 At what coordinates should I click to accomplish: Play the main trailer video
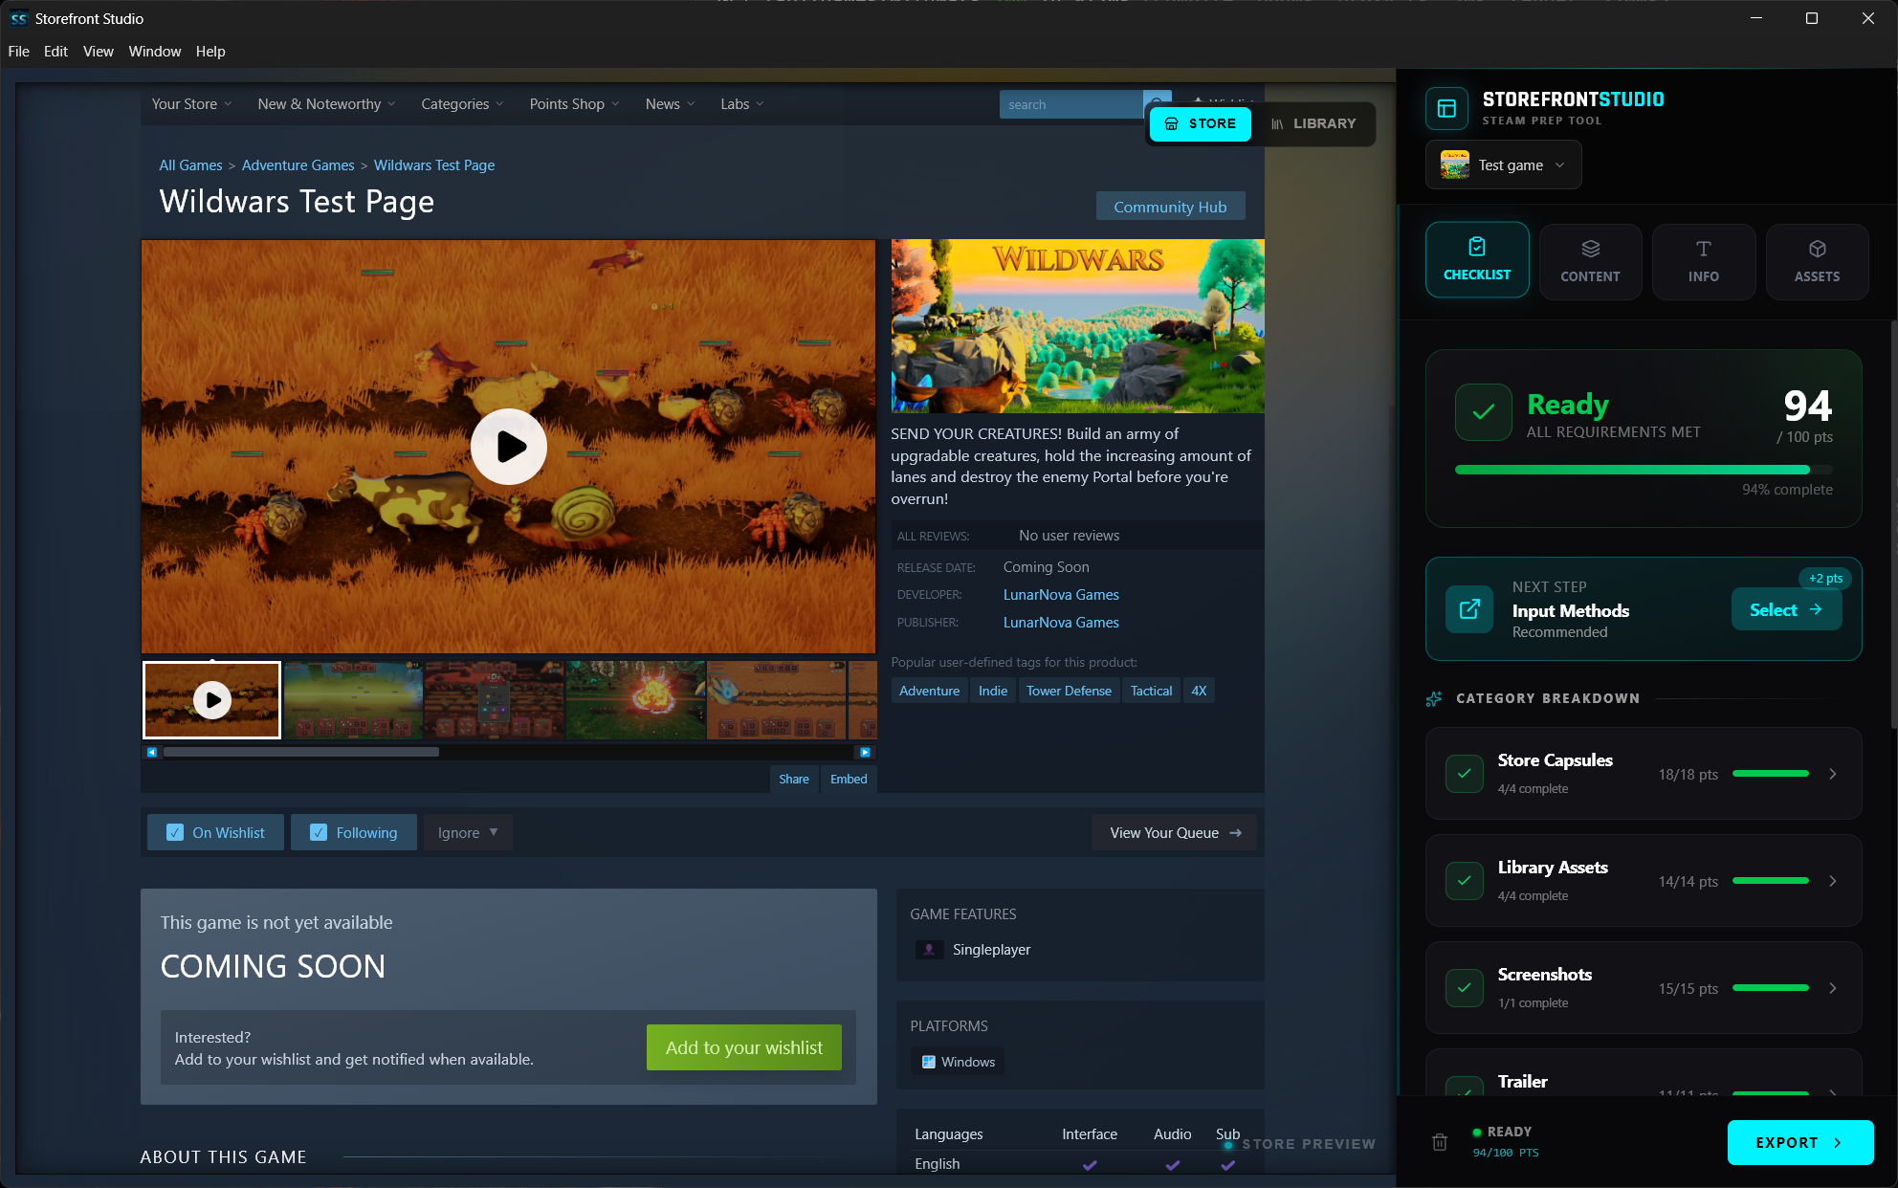508,447
